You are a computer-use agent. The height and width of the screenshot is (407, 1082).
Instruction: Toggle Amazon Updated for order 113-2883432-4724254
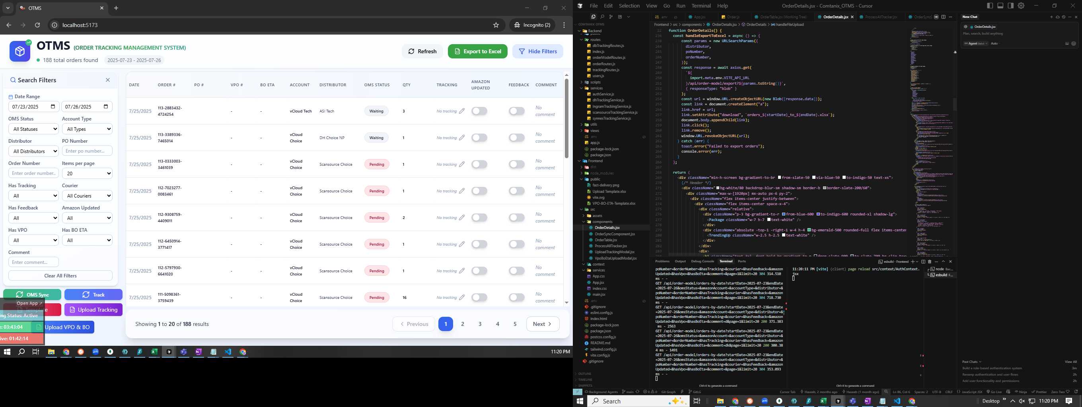pyautogui.click(x=479, y=111)
